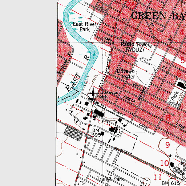
Task: Click the red section number 8
Action: pos(168,117)
